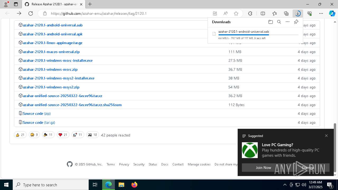Open Terms footer link
Screen dimensions: 338x190
click(111, 164)
